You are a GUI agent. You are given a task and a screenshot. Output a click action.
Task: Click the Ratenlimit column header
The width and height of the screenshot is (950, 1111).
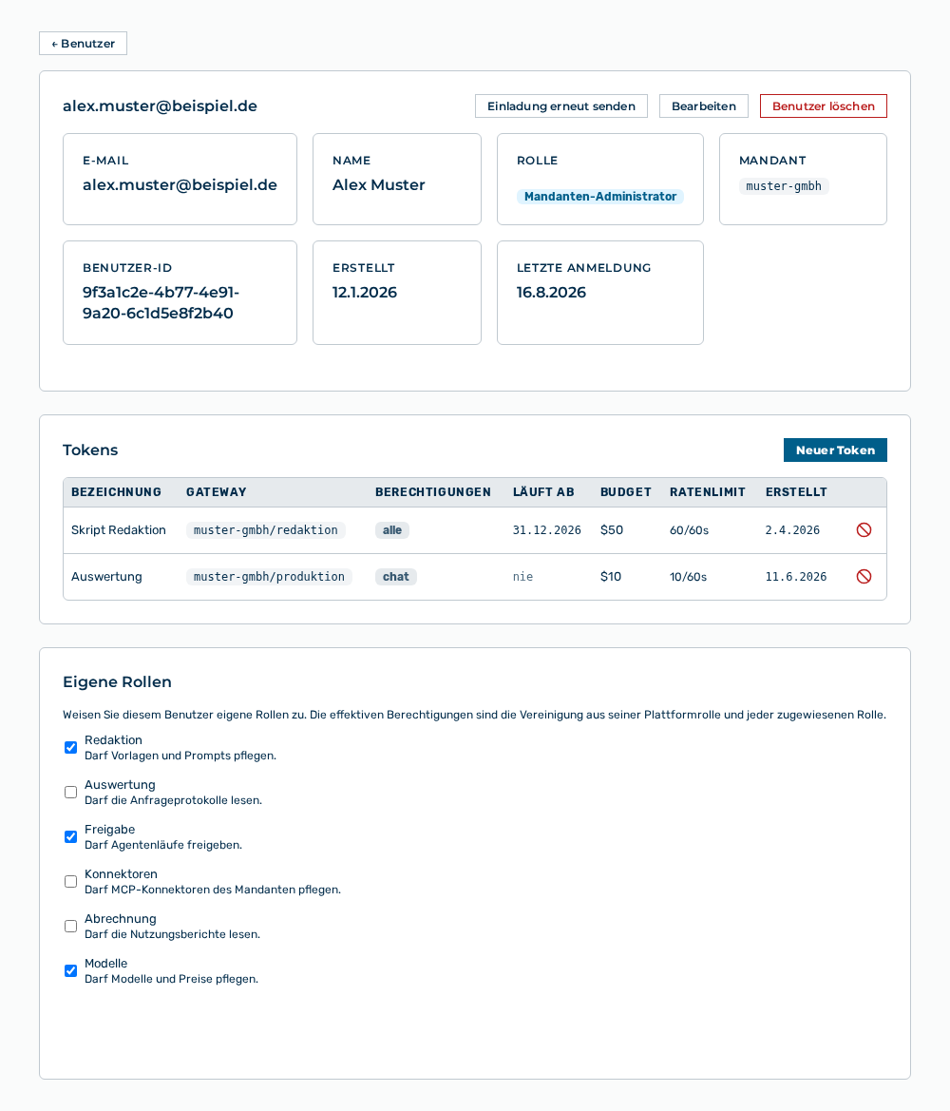click(x=708, y=492)
